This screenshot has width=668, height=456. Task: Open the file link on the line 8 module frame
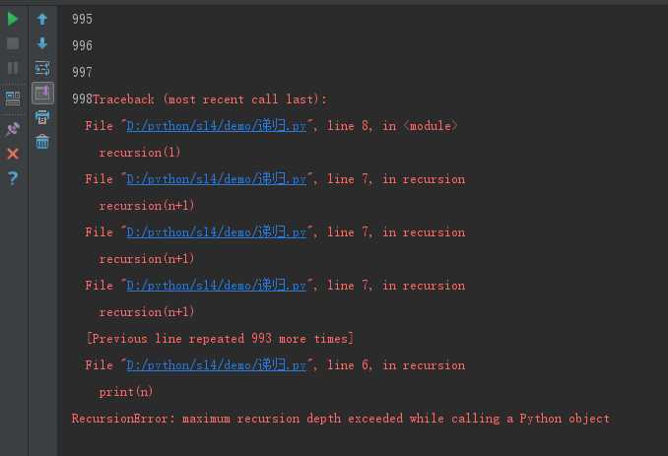[x=218, y=126]
